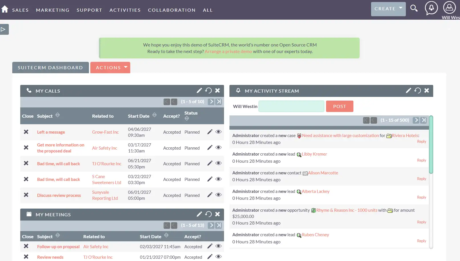Remove the My Activity Stream dashlet
This screenshot has height=261, width=460.
pos(427,91)
